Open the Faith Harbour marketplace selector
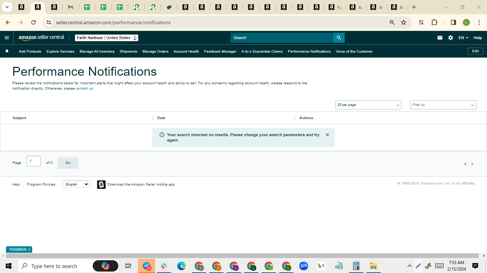This screenshot has width=487, height=273. pos(107,38)
